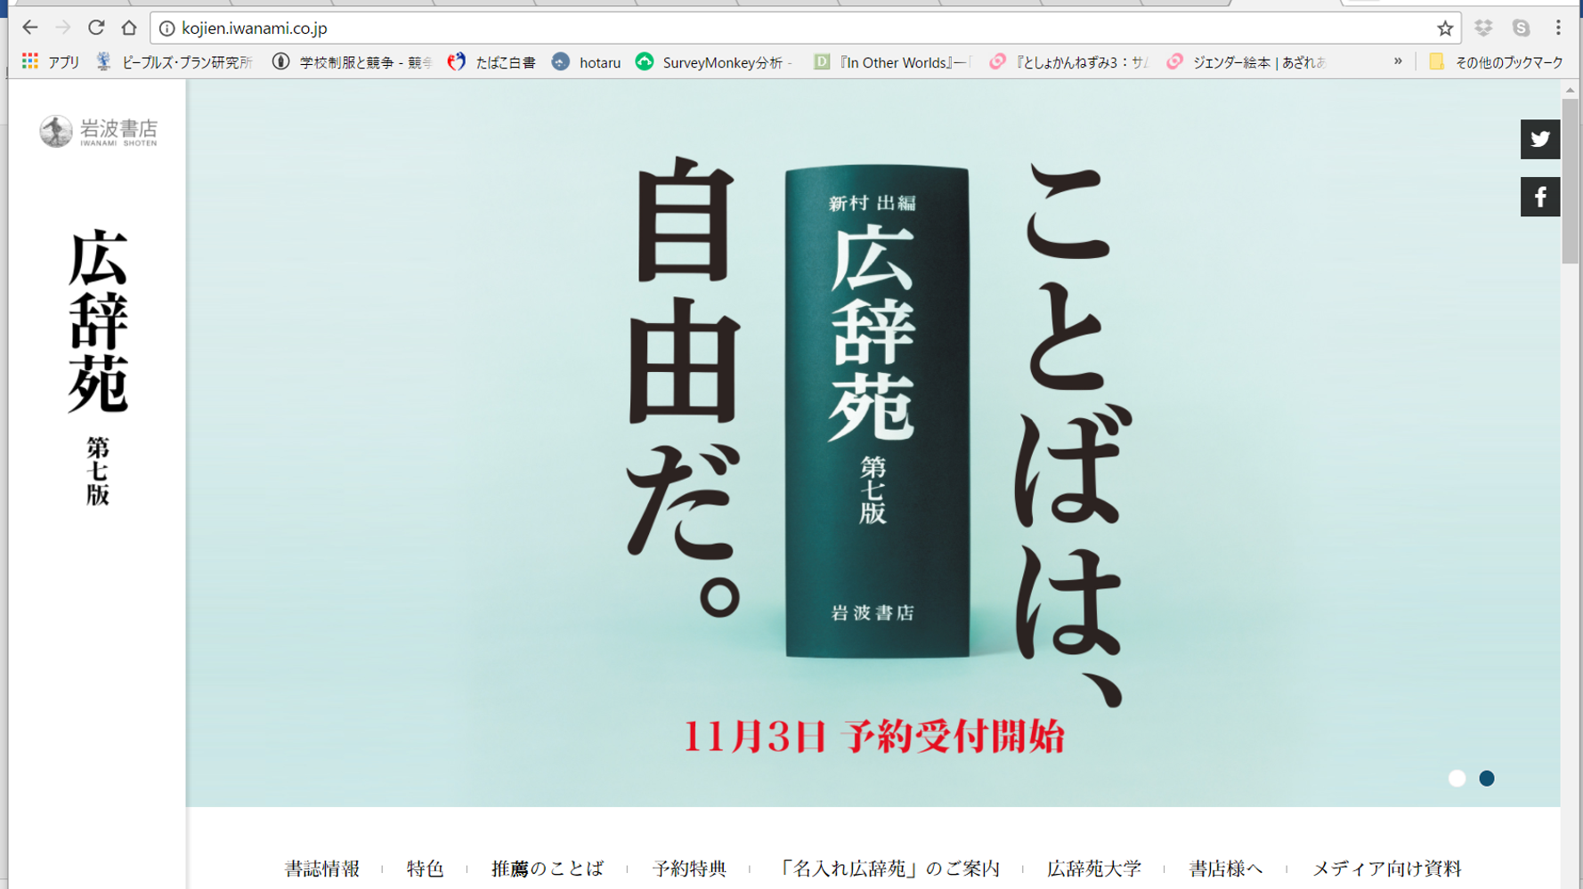Viewport: 1583px width, 889px height.
Task: Select the first white carousel dot
Action: (x=1457, y=779)
